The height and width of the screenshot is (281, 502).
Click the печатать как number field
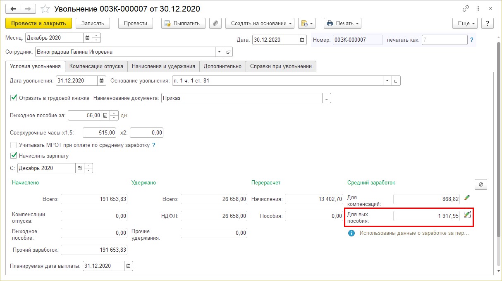coord(445,40)
